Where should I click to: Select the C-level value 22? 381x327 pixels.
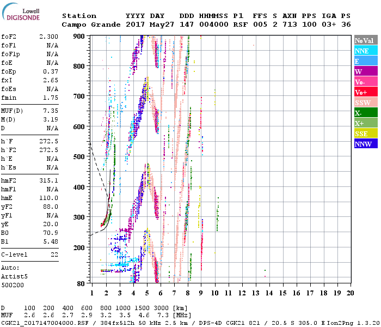coord(54,255)
